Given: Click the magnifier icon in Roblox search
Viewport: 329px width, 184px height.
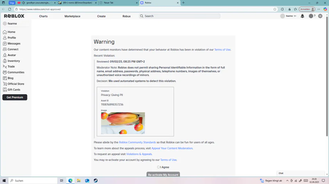Looking at the screenshot, I should [x=141, y=16].
